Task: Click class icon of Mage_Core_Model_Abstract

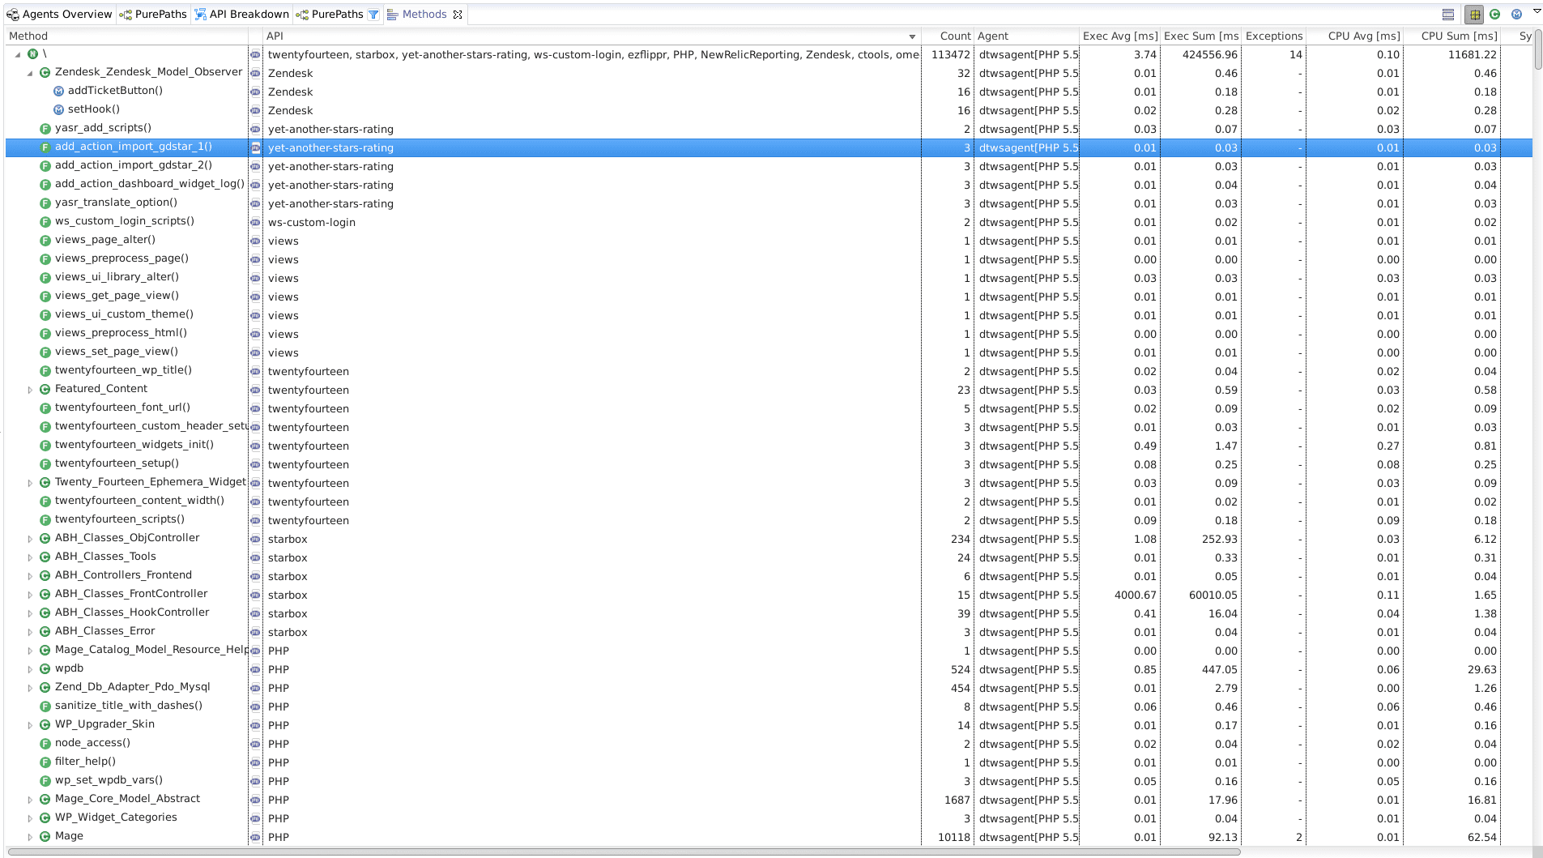Action: tap(45, 800)
